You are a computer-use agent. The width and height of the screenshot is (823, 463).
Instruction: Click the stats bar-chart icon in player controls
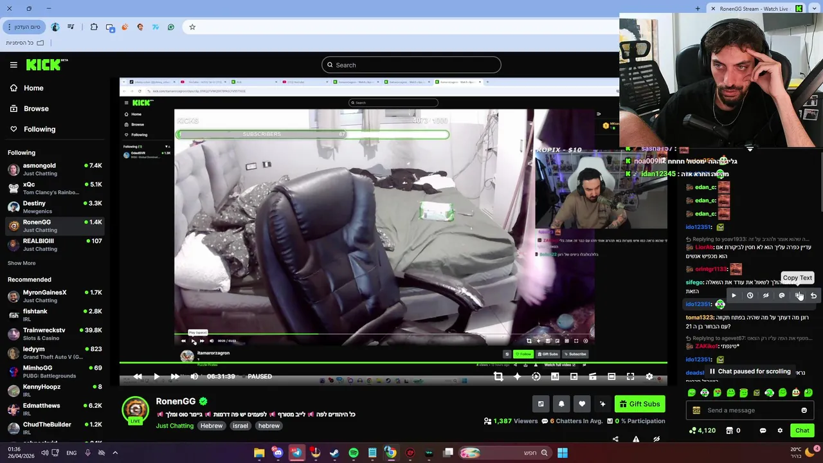[555, 376]
